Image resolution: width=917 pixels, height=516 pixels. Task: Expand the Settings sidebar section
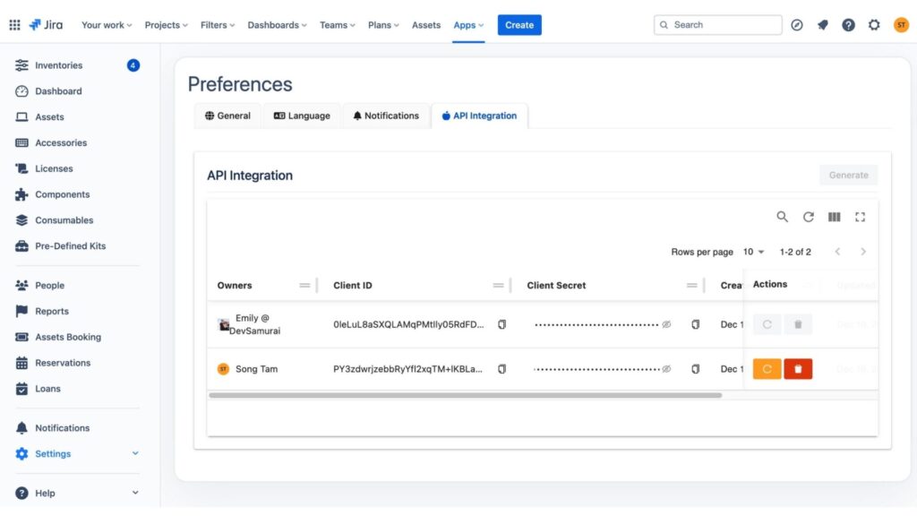(135, 454)
